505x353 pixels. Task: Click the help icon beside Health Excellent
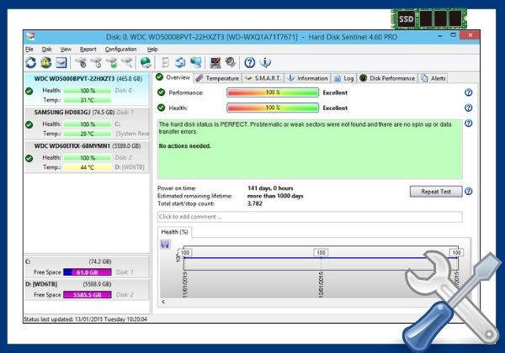click(x=469, y=108)
